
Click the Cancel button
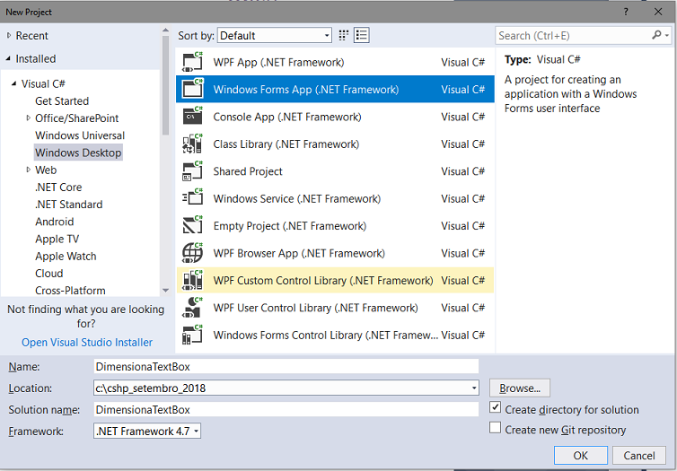click(639, 456)
